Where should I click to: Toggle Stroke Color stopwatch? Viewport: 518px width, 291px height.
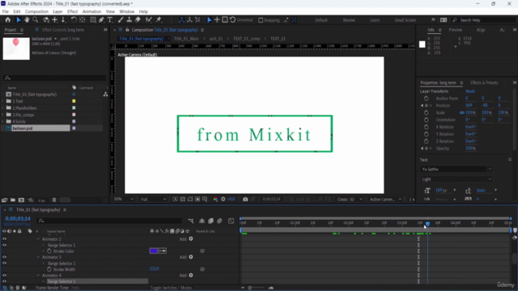pos(49,251)
